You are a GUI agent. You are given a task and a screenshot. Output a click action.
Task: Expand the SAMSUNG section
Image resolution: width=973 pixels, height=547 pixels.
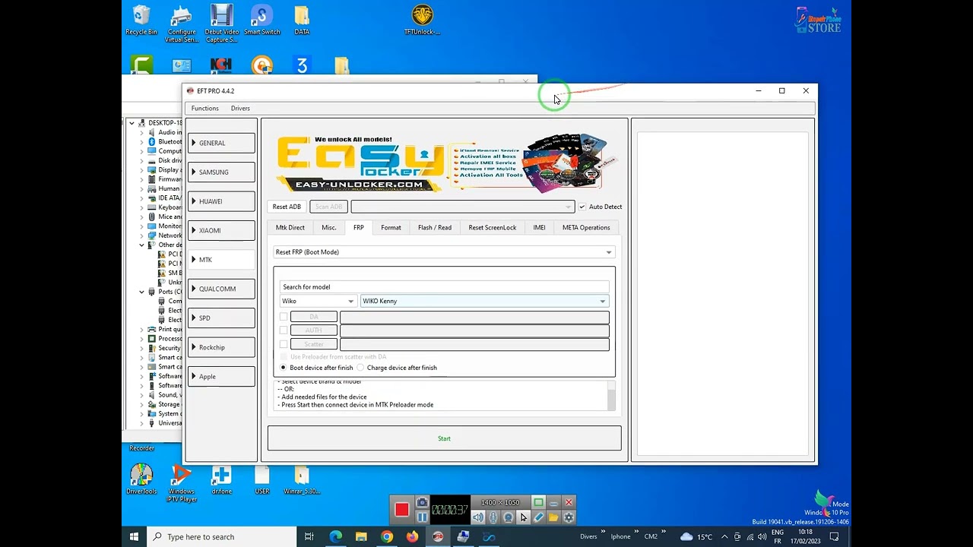coord(221,172)
